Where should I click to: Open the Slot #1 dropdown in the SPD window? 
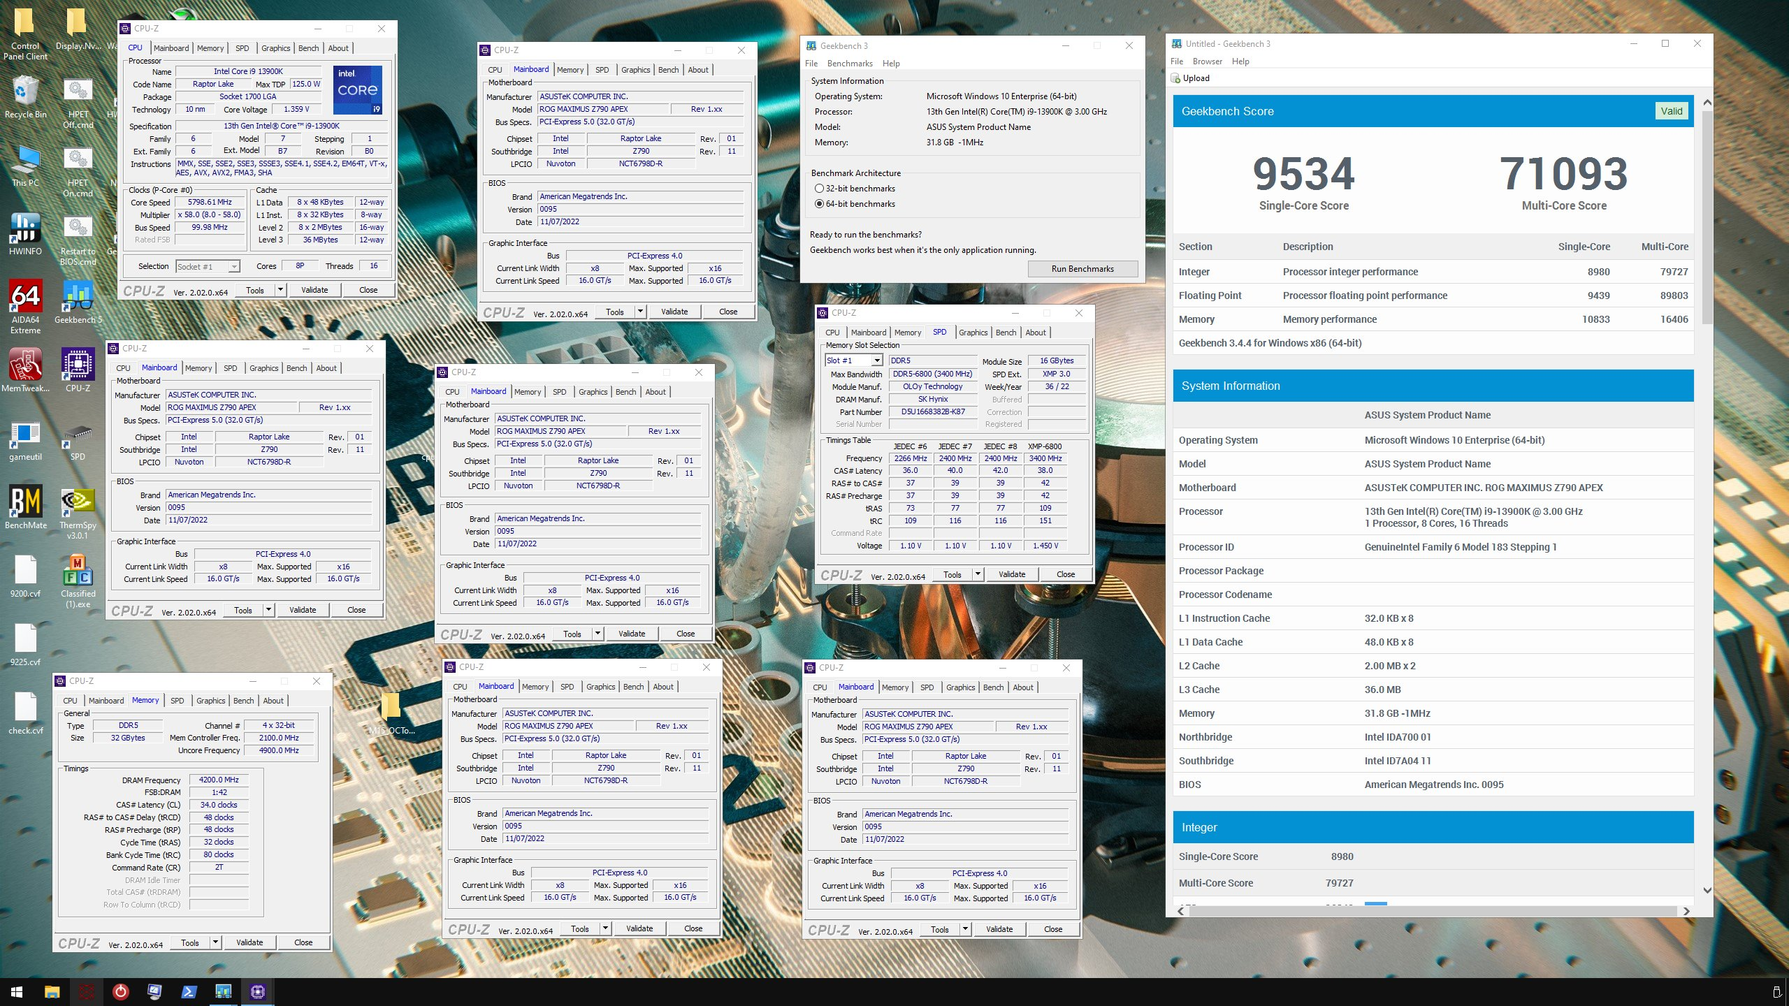click(x=876, y=360)
